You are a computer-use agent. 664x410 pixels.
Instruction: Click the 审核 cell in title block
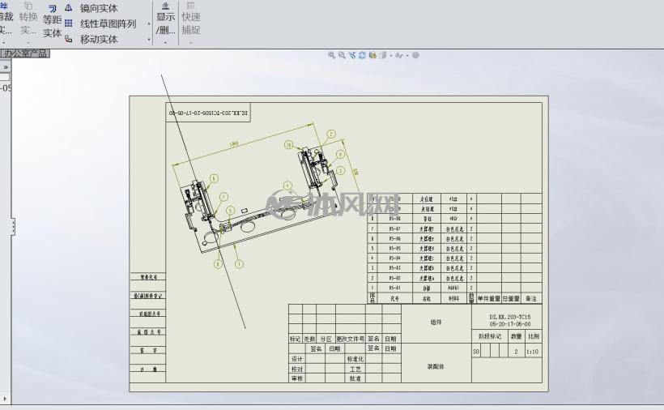pyautogui.click(x=297, y=378)
